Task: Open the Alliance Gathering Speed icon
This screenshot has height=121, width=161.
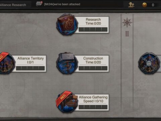Action: 67,102
